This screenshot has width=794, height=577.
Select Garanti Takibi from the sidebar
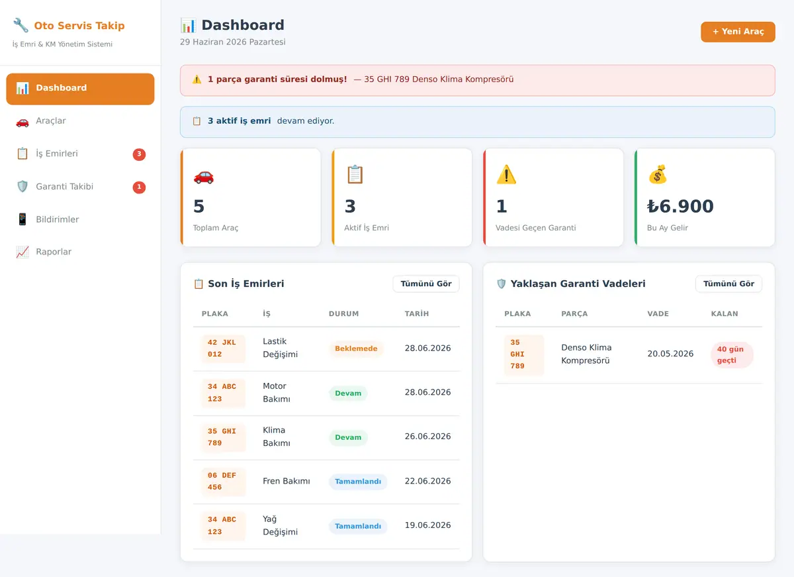(x=80, y=187)
